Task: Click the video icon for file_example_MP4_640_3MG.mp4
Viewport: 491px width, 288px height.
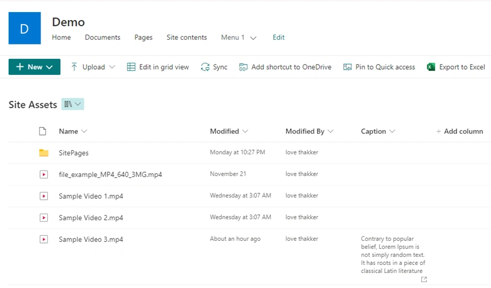Action: point(44,175)
